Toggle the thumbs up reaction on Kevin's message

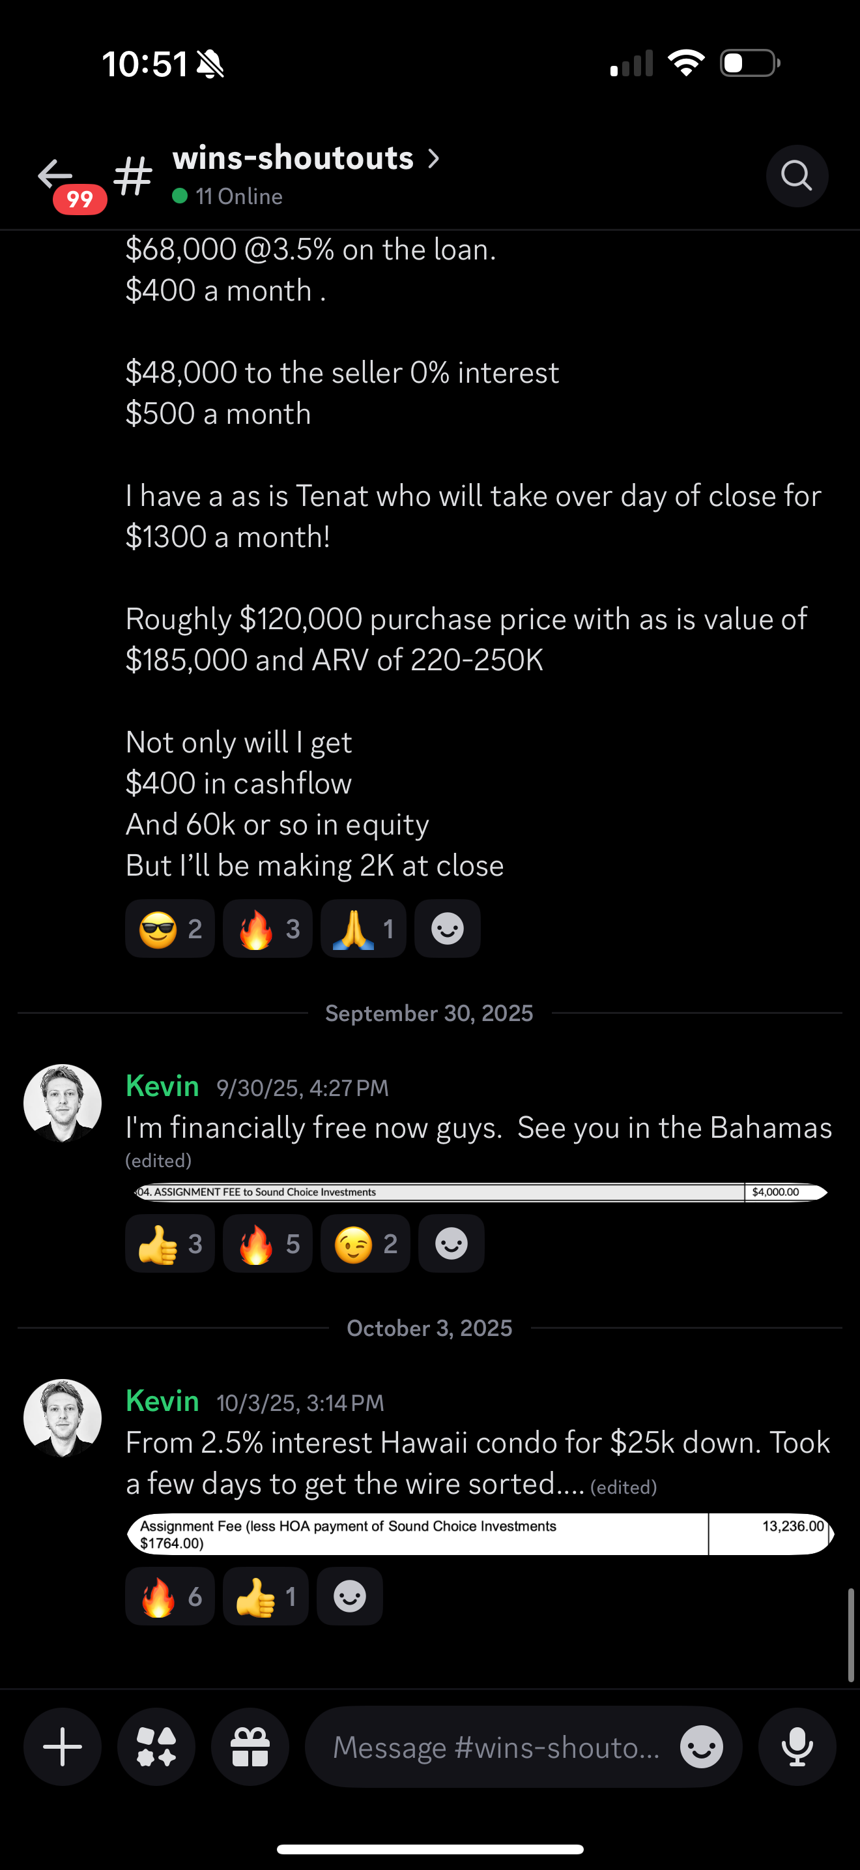(x=169, y=1243)
